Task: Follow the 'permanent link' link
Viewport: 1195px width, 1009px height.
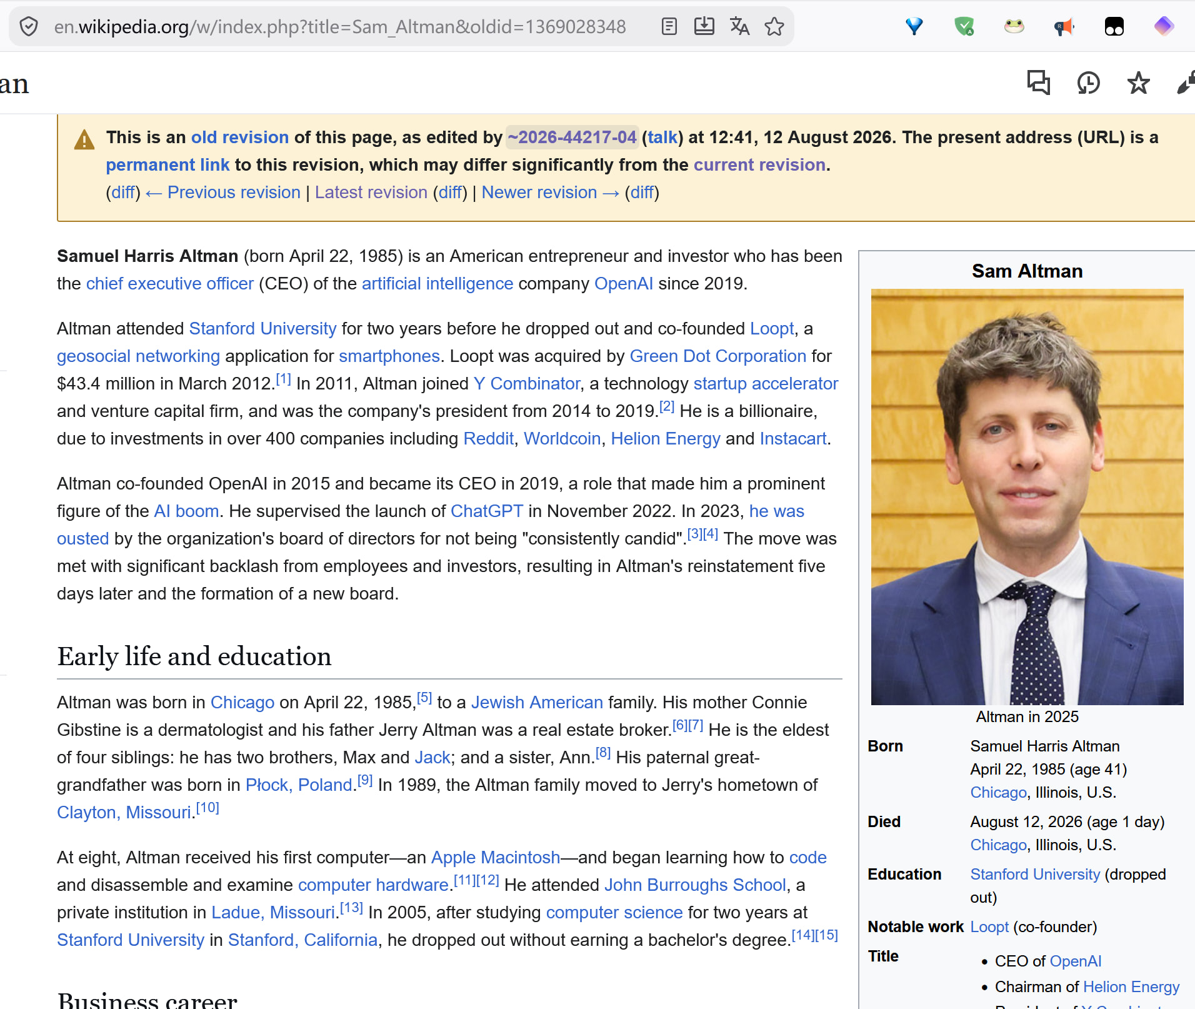Action: 167,165
